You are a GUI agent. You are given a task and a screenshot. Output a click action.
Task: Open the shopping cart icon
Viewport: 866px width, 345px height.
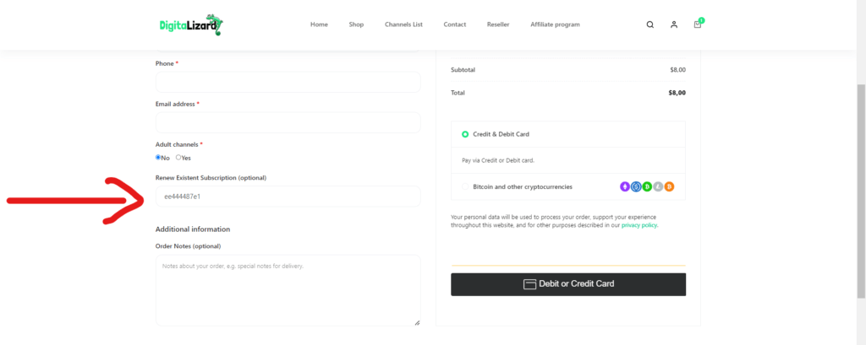[698, 24]
